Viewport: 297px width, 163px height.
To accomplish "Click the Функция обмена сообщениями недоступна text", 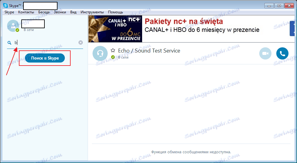I will pos(191,152).
